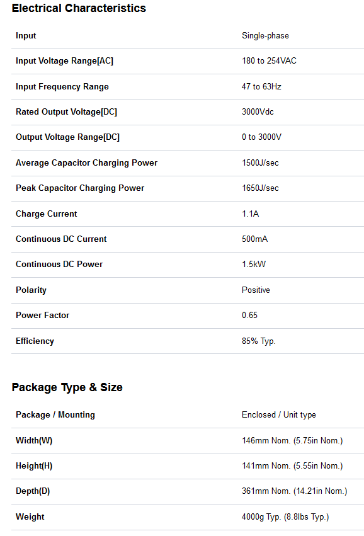Click the Electrical Characteristics heading

tap(79, 8)
